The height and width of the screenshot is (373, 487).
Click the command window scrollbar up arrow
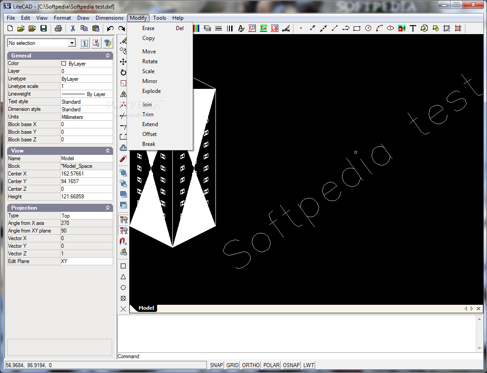coord(479,319)
